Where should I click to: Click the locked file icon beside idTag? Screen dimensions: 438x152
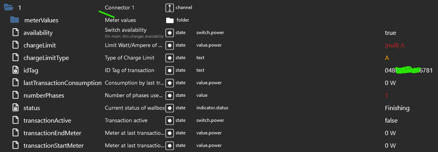point(16,70)
